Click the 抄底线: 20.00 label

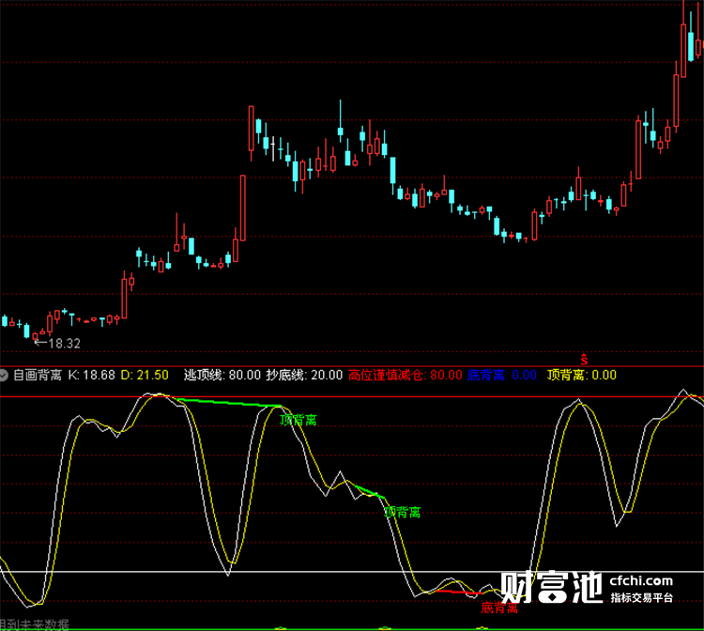[304, 375]
